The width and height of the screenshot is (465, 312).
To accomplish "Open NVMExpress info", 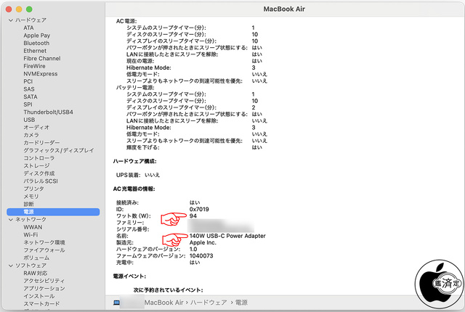I will [x=41, y=74].
